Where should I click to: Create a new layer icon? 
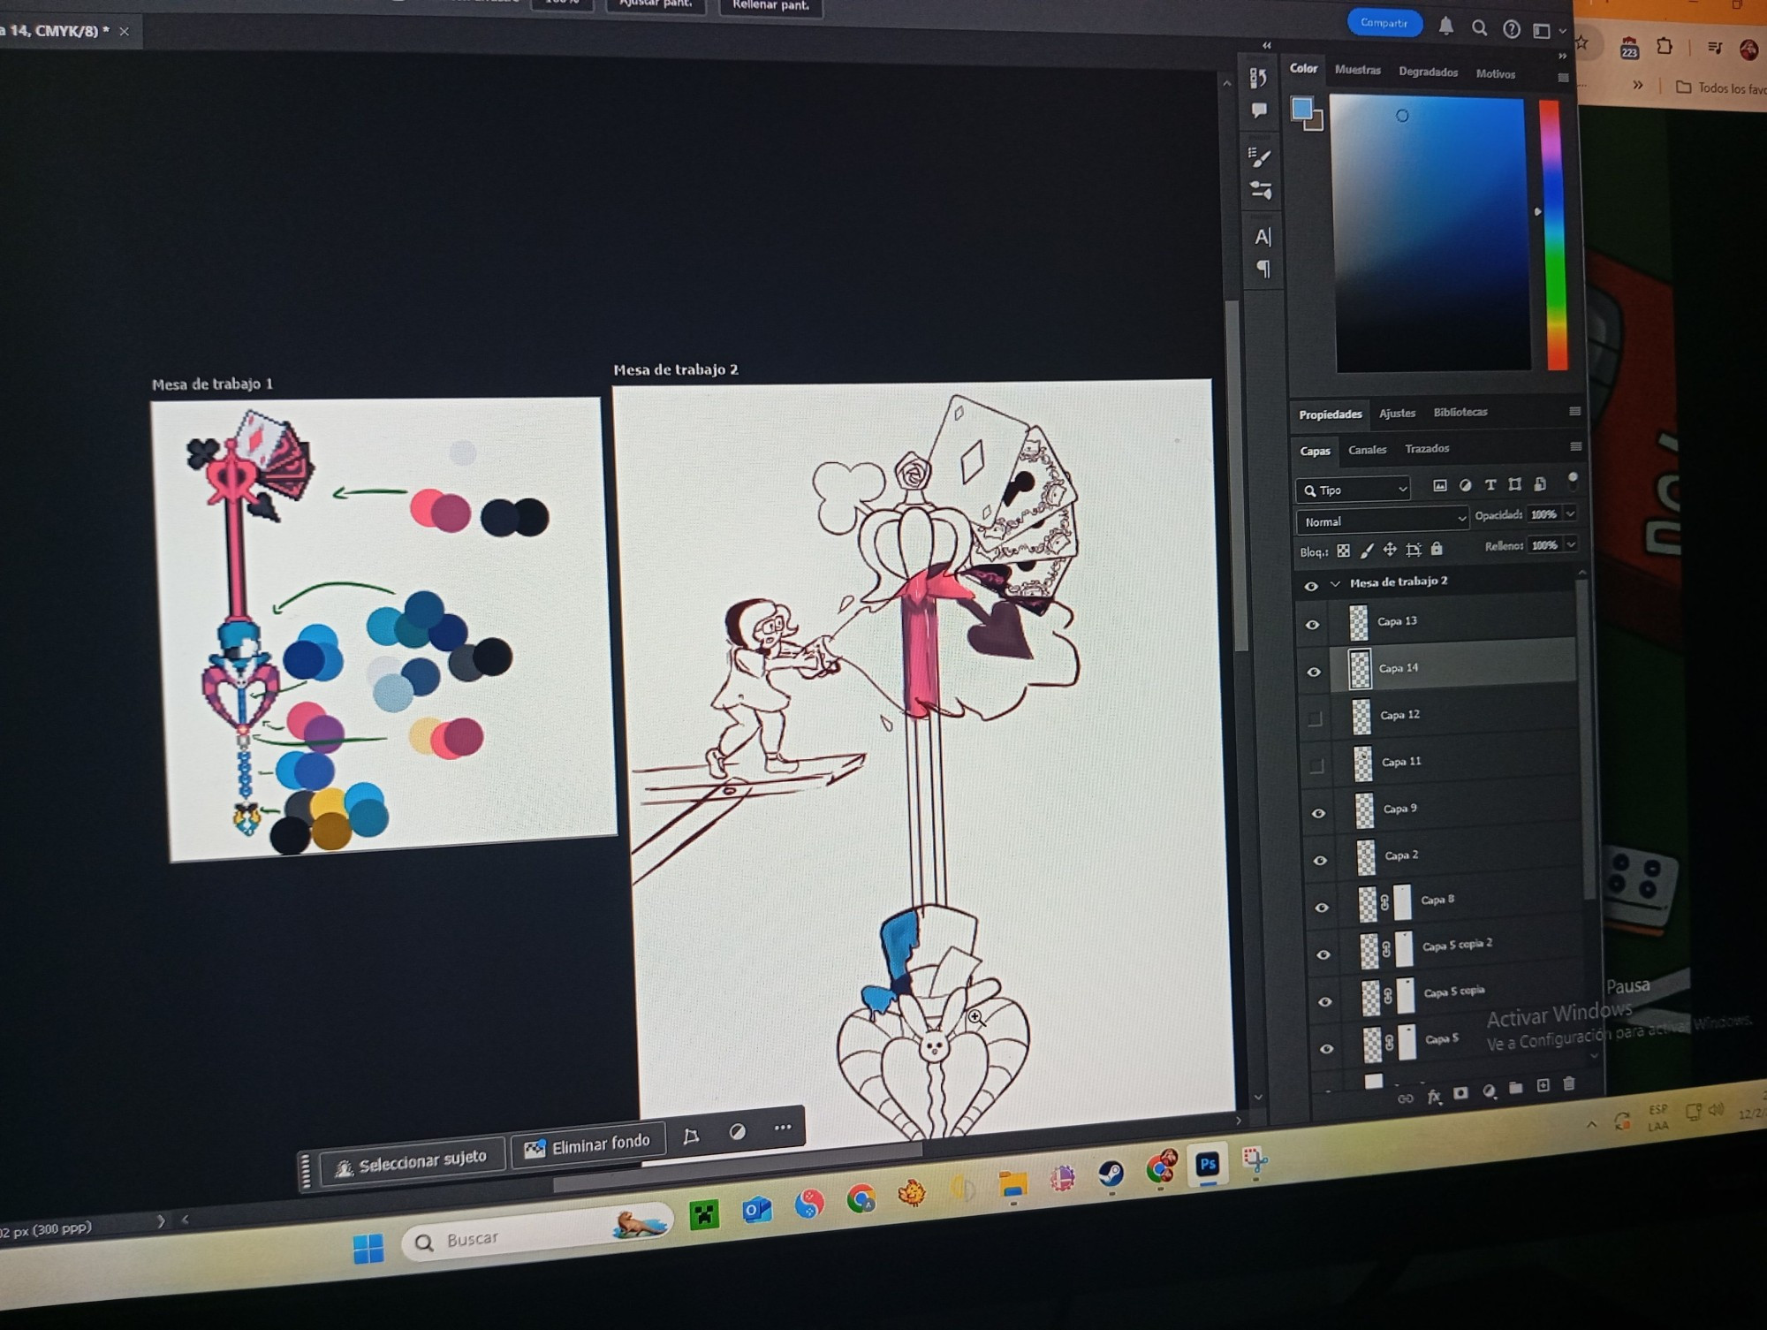1543,1085
